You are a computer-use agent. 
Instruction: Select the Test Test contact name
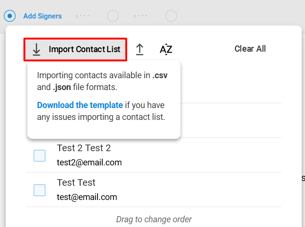coord(76,182)
